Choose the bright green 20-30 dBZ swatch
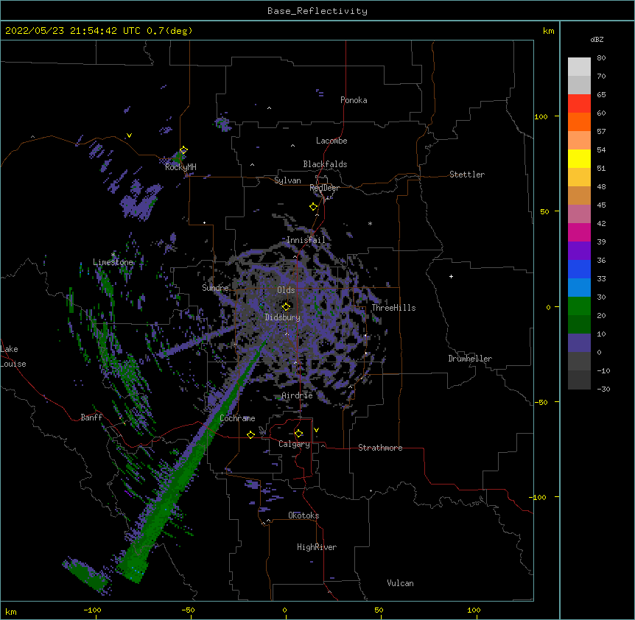Image resolution: width=635 pixels, height=620 pixels. pyautogui.click(x=579, y=306)
